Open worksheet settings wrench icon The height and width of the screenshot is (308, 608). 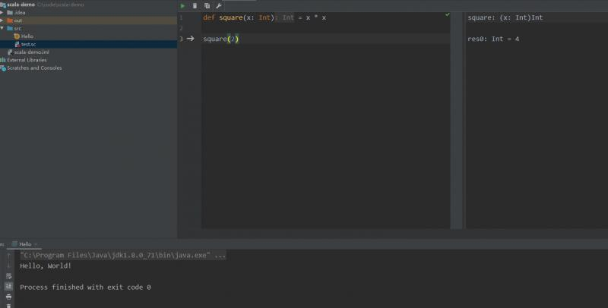click(x=219, y=6)
